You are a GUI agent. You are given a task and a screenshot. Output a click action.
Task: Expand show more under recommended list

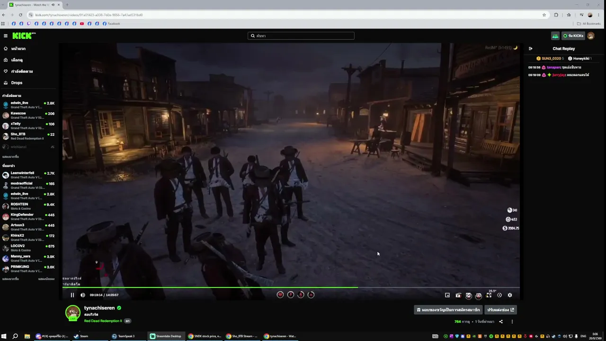coord(10,279)
